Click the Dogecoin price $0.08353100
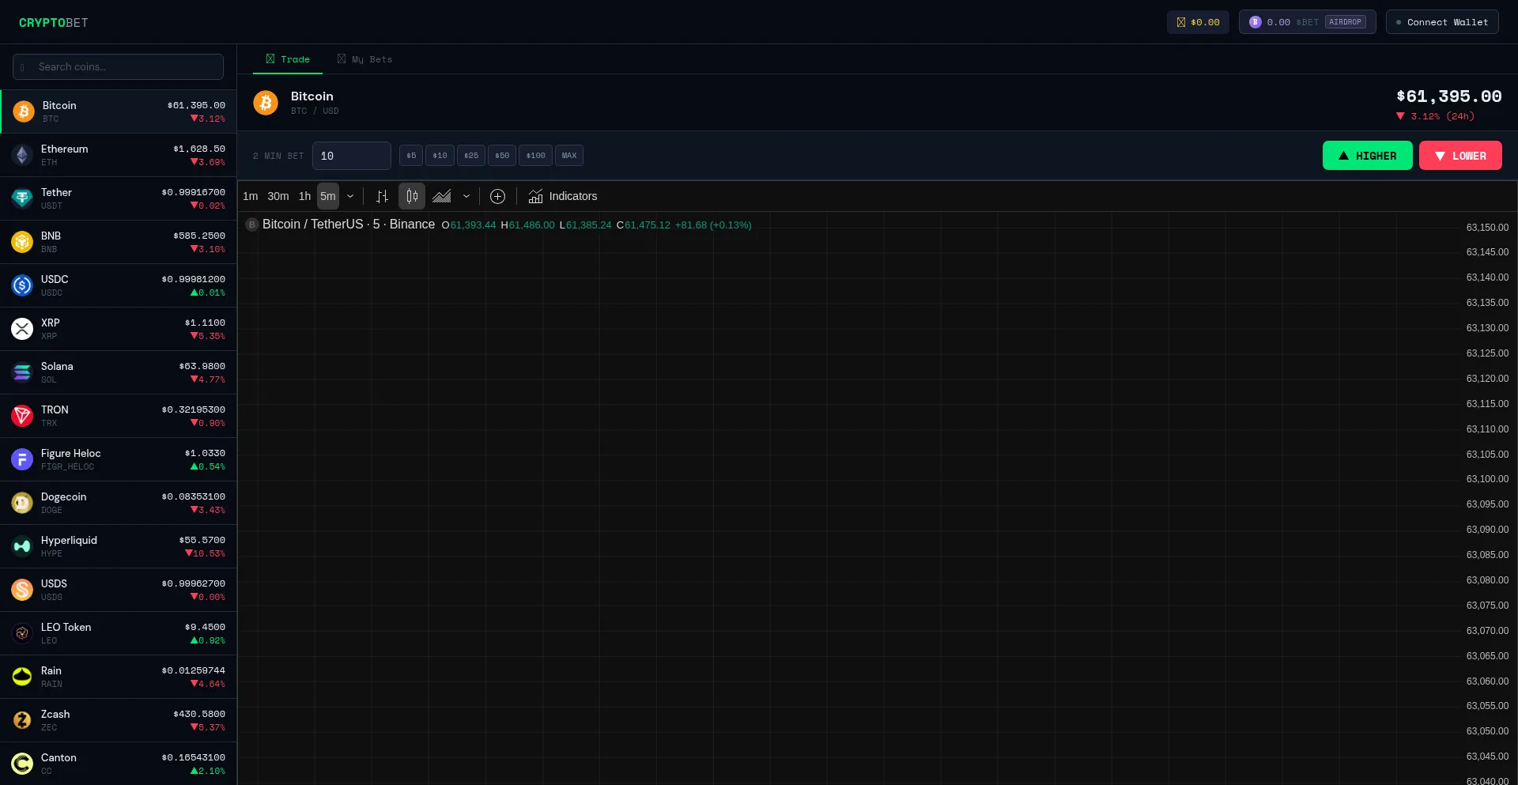Screen dimensions: 1518x785 [194, 496]
